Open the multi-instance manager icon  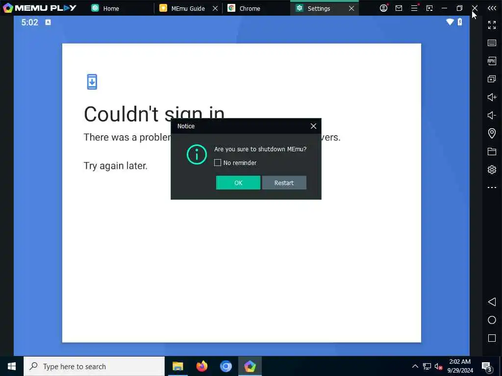492,79
